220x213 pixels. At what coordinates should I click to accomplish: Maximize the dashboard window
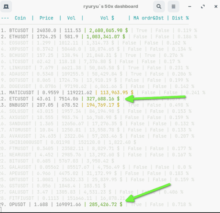203,6
